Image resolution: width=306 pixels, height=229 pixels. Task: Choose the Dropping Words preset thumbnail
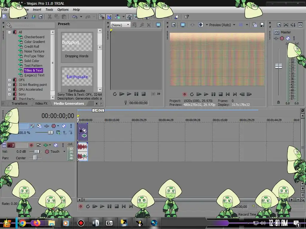click(77, 42)
